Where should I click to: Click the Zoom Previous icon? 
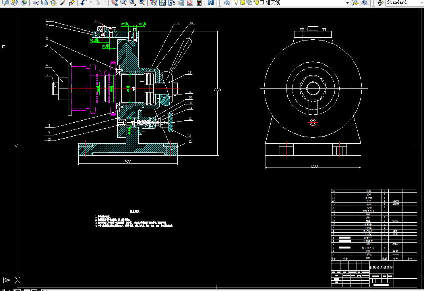(142, 3)
